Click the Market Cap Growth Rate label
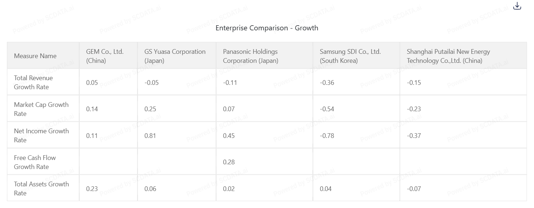The width and height of the screenshot is (534, 208). click(41, 109)
